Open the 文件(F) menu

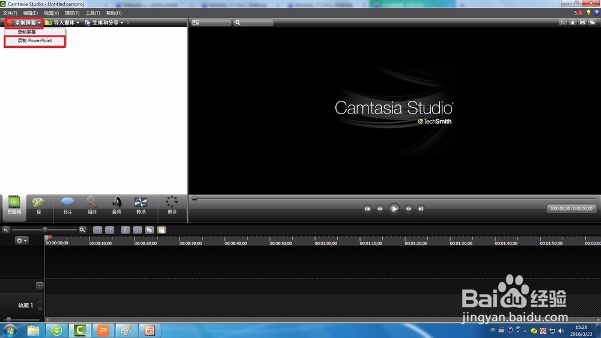(x=10, y=13)
